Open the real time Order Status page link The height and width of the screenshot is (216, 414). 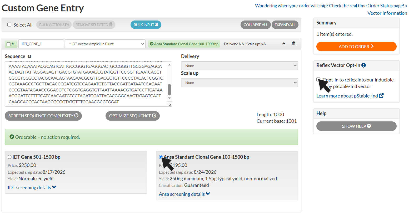pos(331,6)
